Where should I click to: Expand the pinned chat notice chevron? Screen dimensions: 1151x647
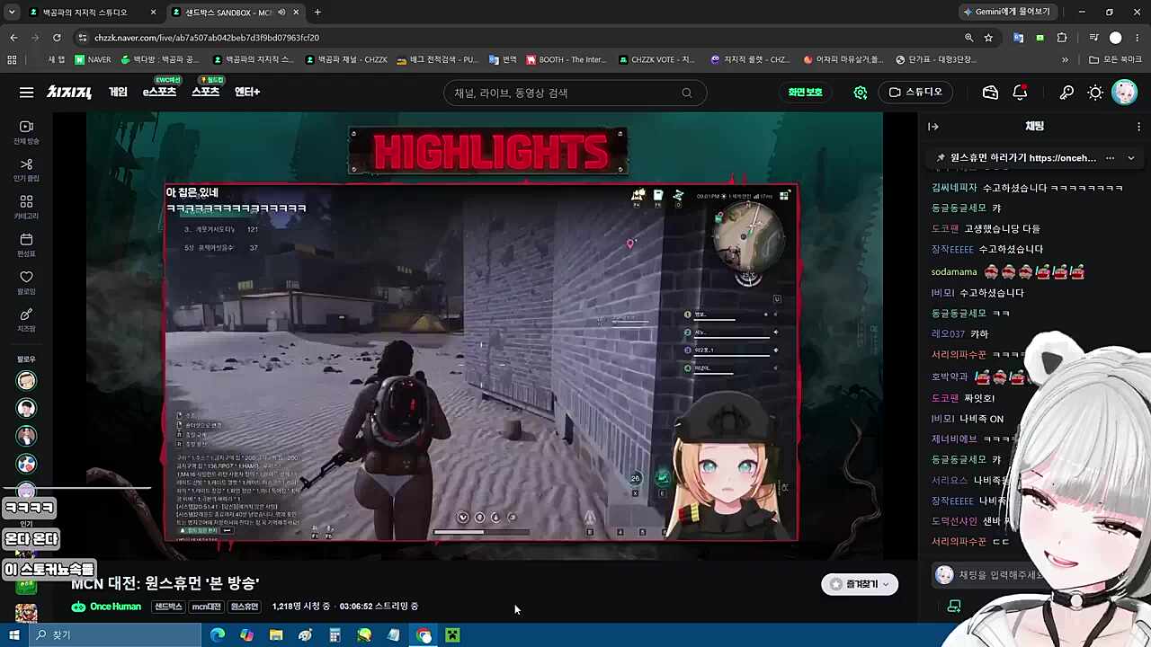1131,158
